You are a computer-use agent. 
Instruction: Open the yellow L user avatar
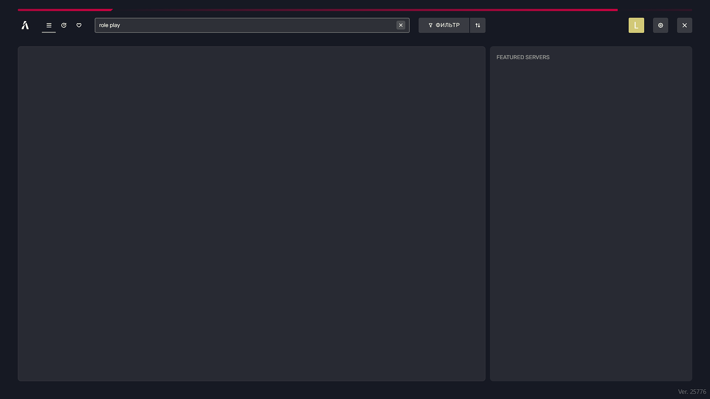pos(636,25)
